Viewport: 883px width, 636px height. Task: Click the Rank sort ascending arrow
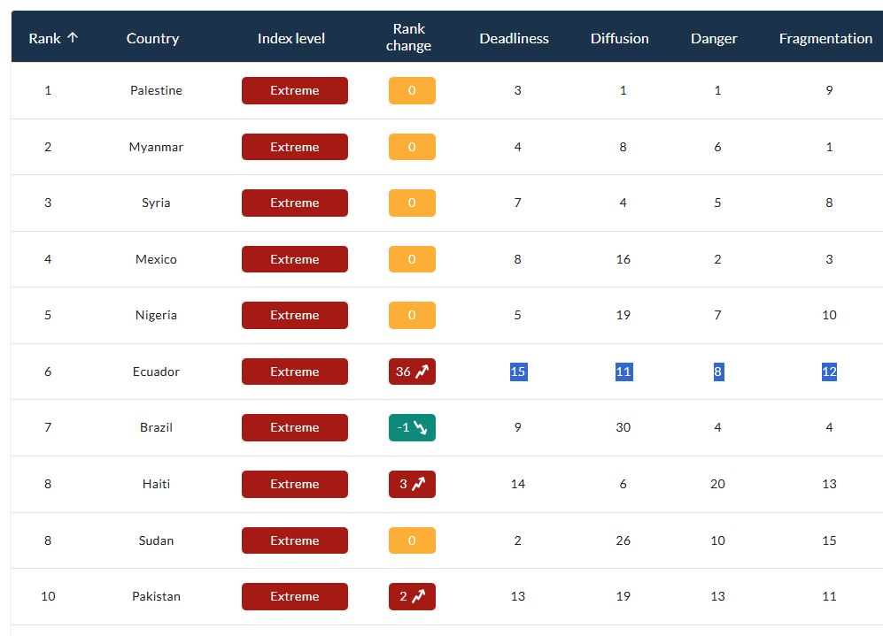[73, 38]
